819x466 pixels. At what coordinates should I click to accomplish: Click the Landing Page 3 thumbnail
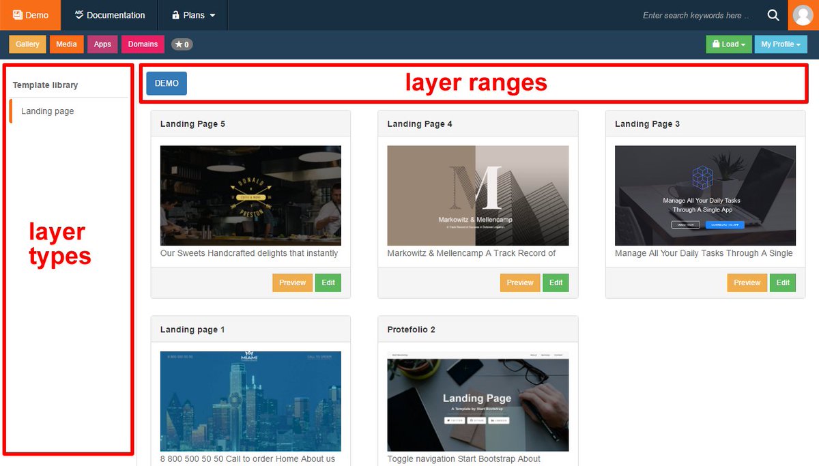pos(705,196)
